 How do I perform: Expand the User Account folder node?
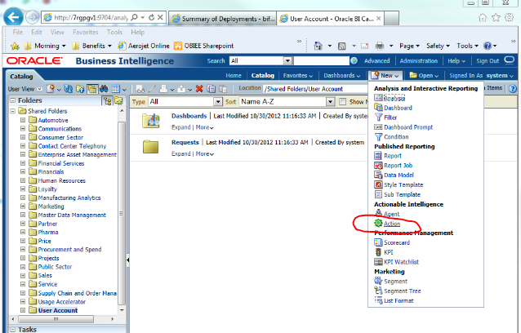[x=23, y=310]
